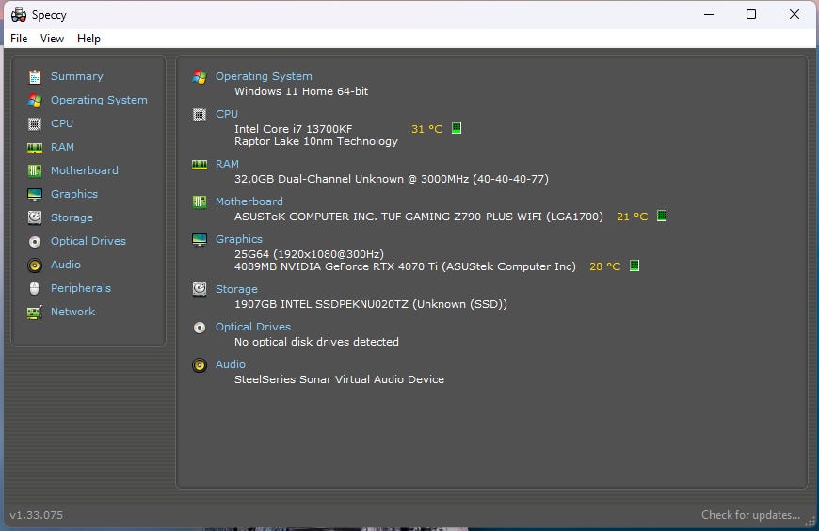Click the version number v1.33.075
The width and height of the screenshot is (819, 531).
(x=37, y=515)
